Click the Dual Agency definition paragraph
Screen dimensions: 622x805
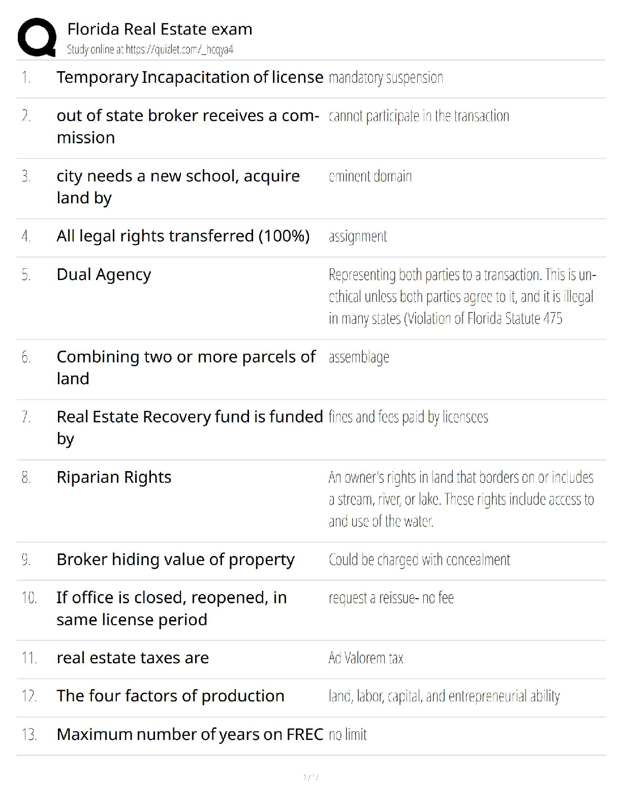coord(461,296)
